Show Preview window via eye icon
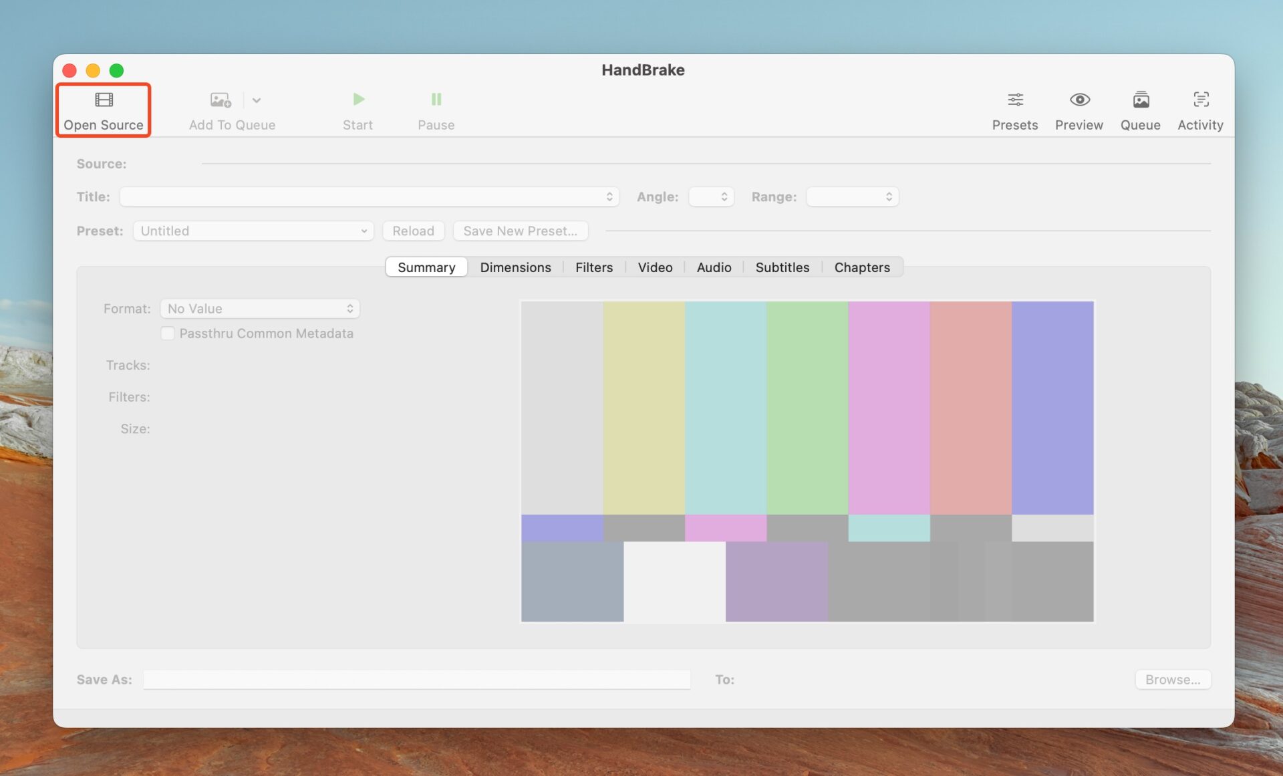 [x=1079, y=100]
